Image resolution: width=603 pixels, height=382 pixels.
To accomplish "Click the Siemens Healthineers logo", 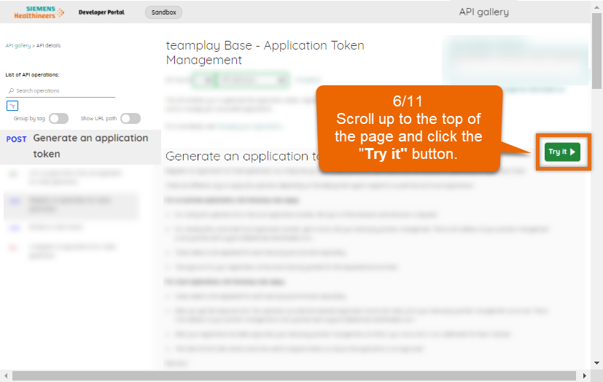I will (39, 12).
